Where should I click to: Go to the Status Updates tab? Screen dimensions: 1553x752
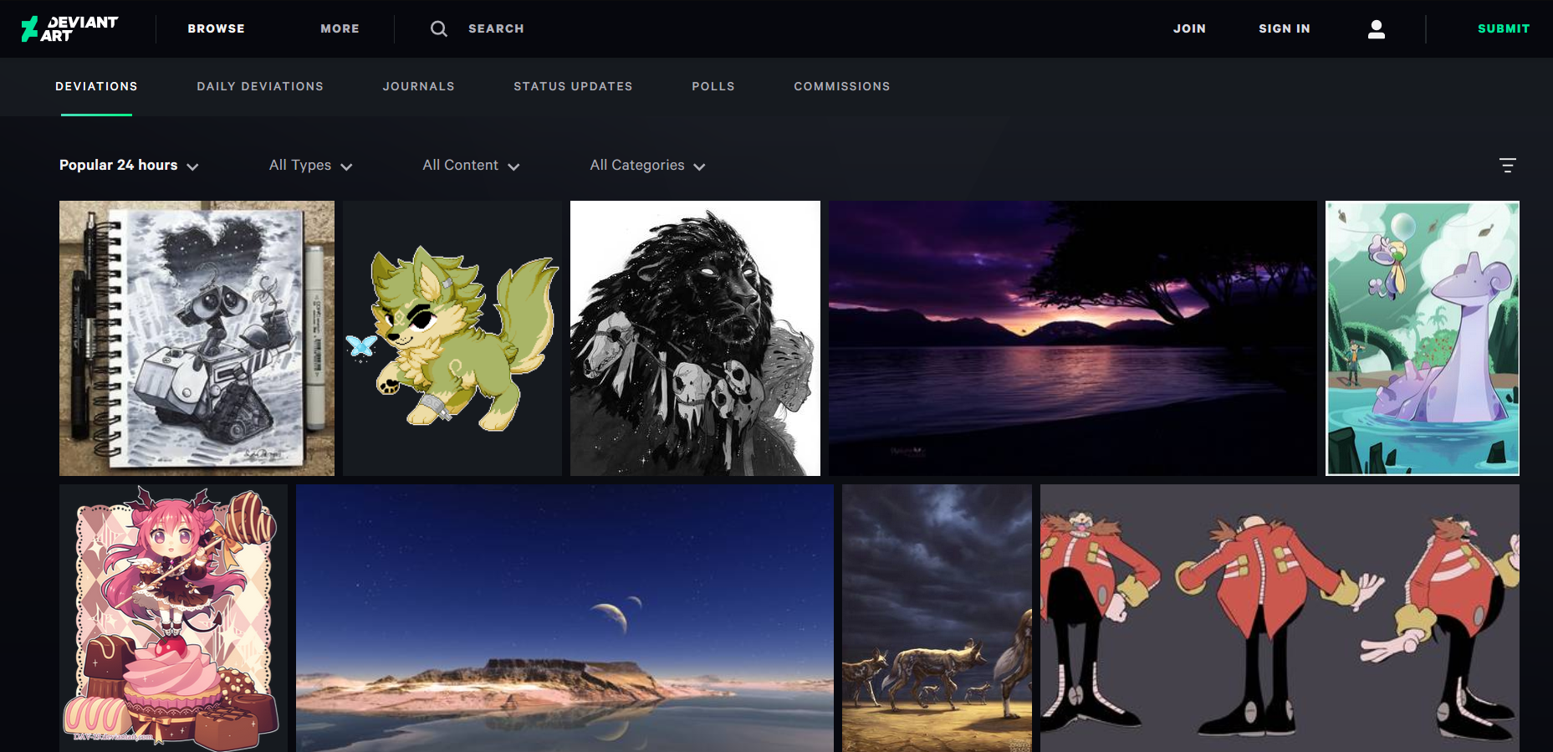tap(573, 86)
